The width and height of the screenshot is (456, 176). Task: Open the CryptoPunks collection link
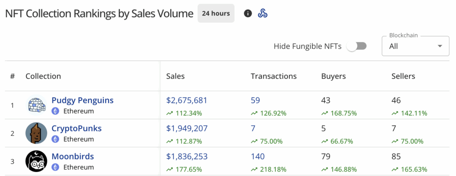[x=77, y=129]
